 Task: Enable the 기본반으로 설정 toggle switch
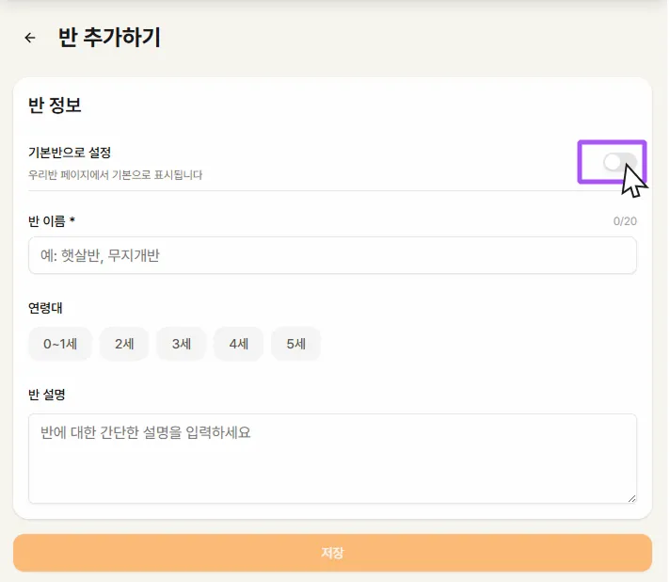618,163
